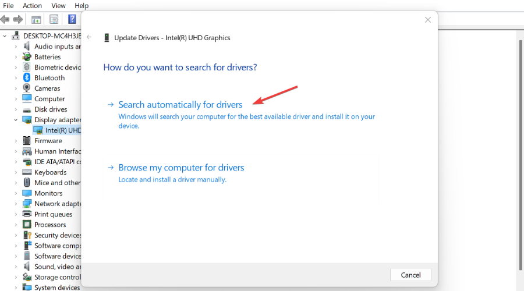The width and height of the screenshot is (524, 291).
Task: Click the blue Help question mark icon
Action: click(72, 19)
